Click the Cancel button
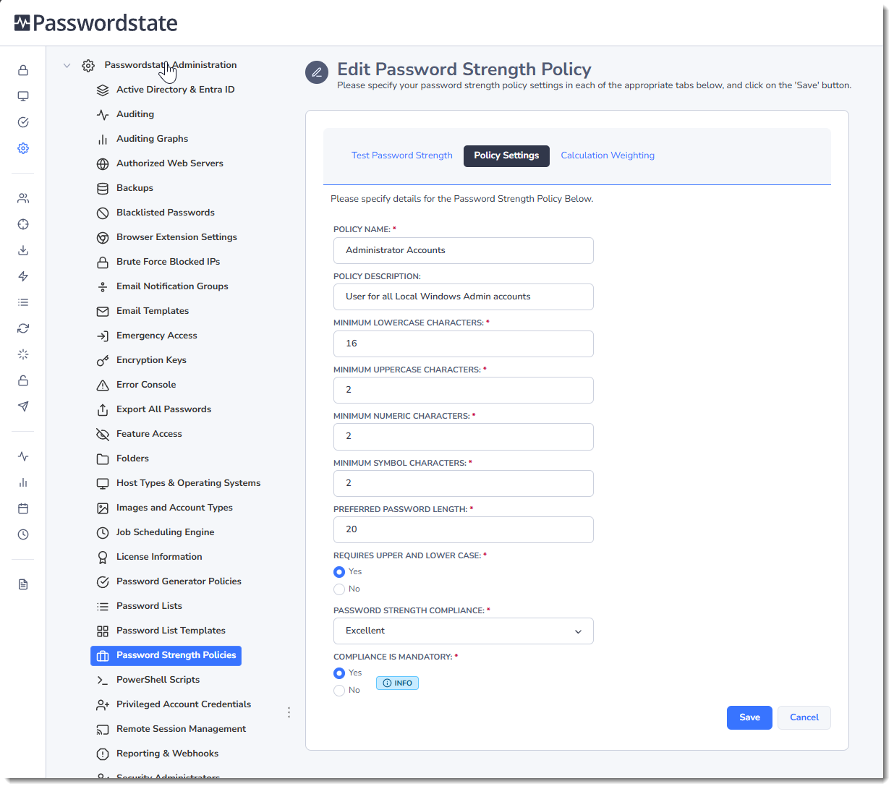 coord(804,717)
